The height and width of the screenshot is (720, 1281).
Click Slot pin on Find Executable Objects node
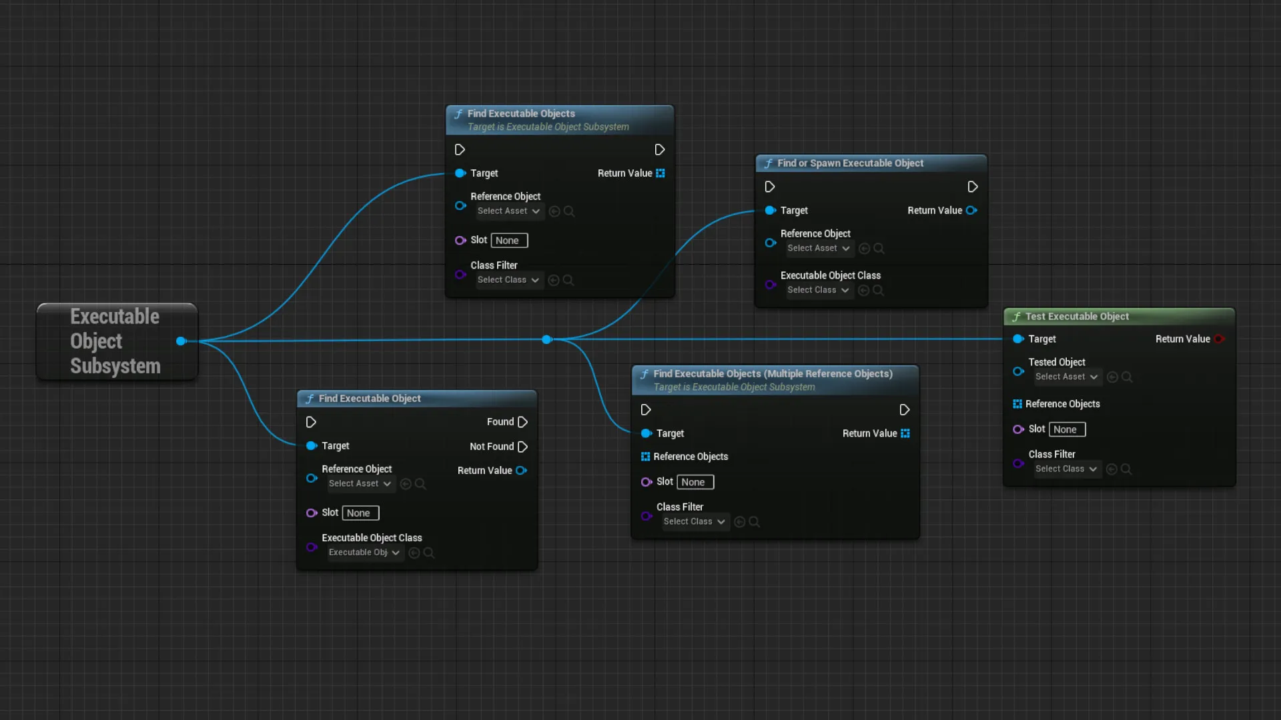tap(460, 241)
